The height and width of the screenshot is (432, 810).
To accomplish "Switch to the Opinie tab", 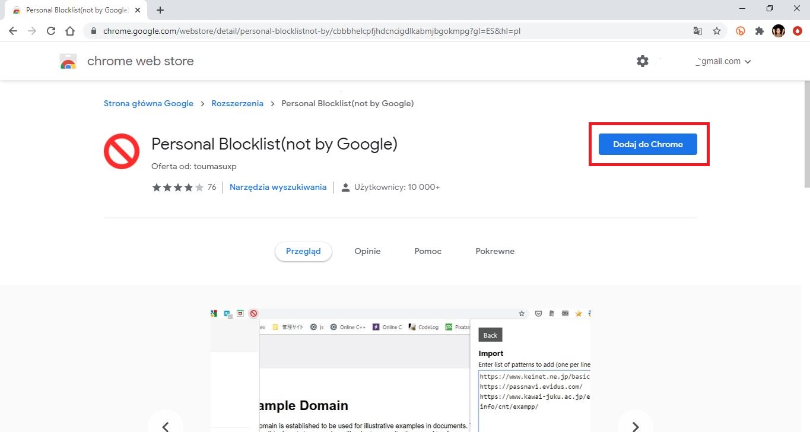I will [367, 252].
